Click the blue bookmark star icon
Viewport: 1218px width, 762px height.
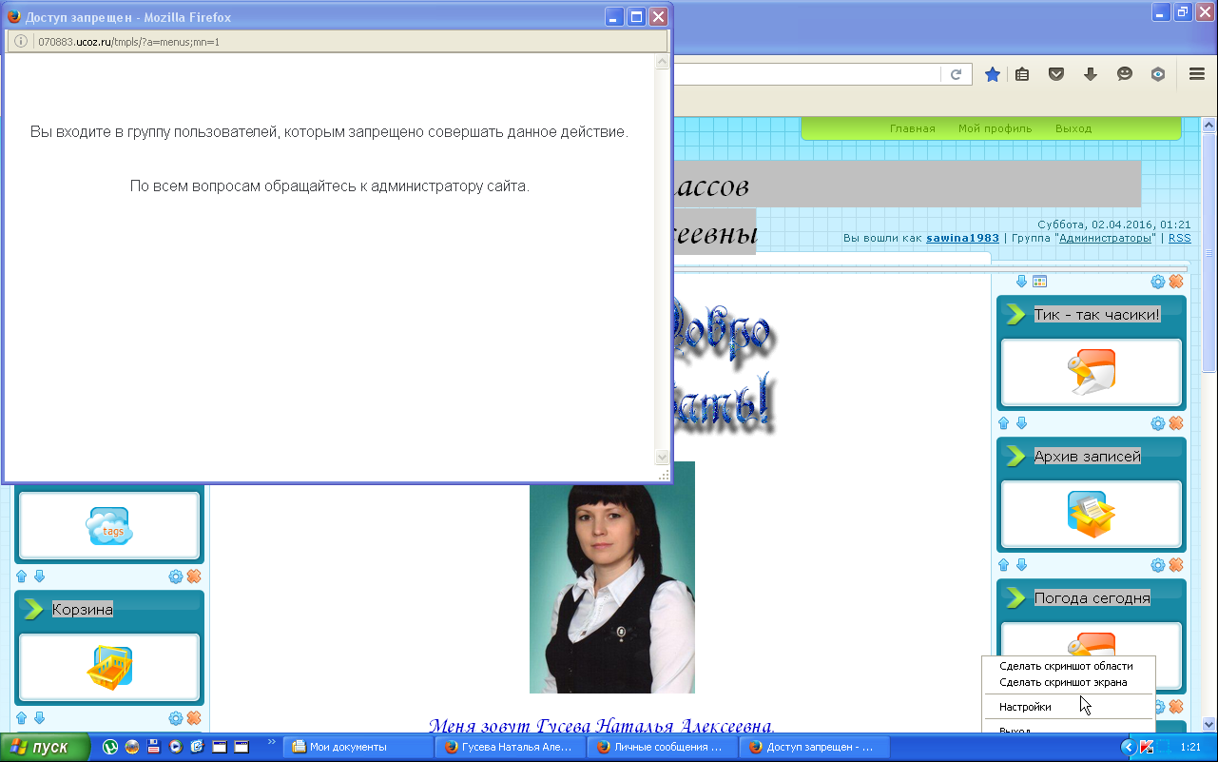[992, 74]
